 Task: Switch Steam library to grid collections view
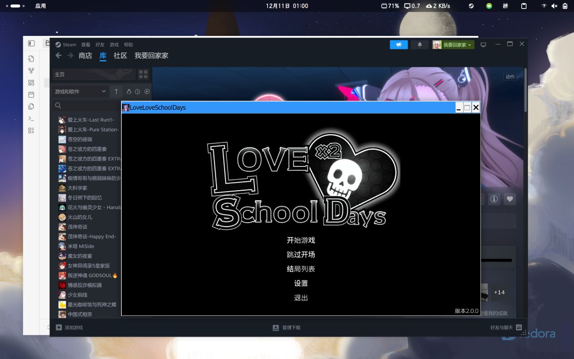(143, 74)
